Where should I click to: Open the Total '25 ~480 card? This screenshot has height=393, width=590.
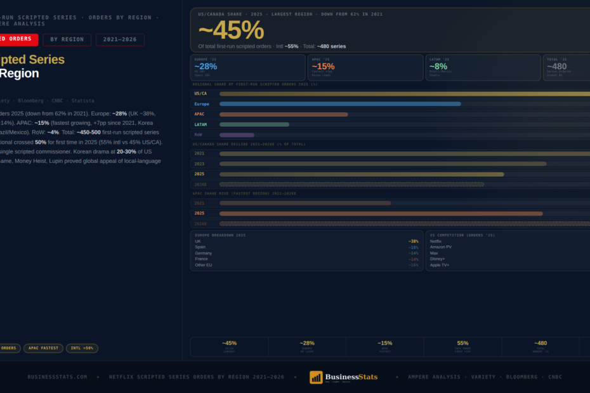point(567,68)
